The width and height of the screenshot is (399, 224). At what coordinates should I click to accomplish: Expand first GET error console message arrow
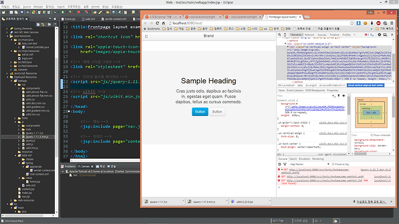(x=282, y=170)
